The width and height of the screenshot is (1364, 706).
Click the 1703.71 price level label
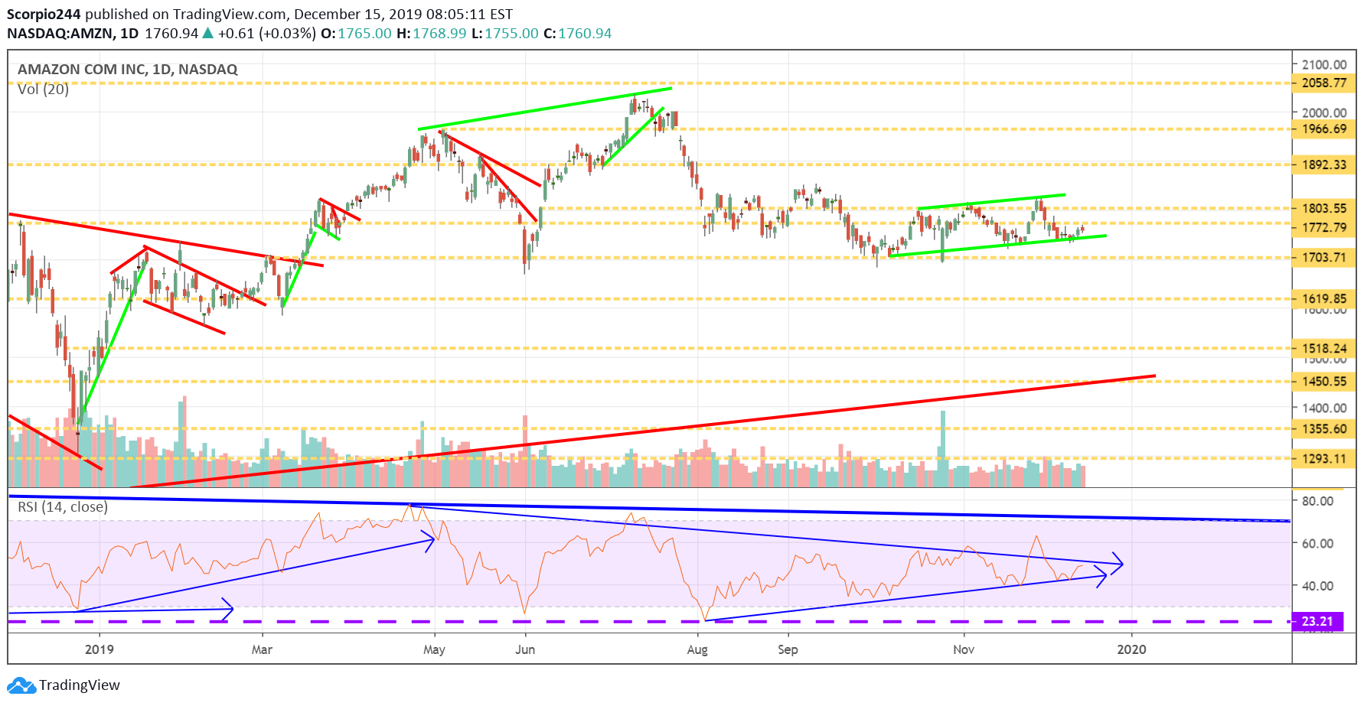click(x=1324, y=258)
